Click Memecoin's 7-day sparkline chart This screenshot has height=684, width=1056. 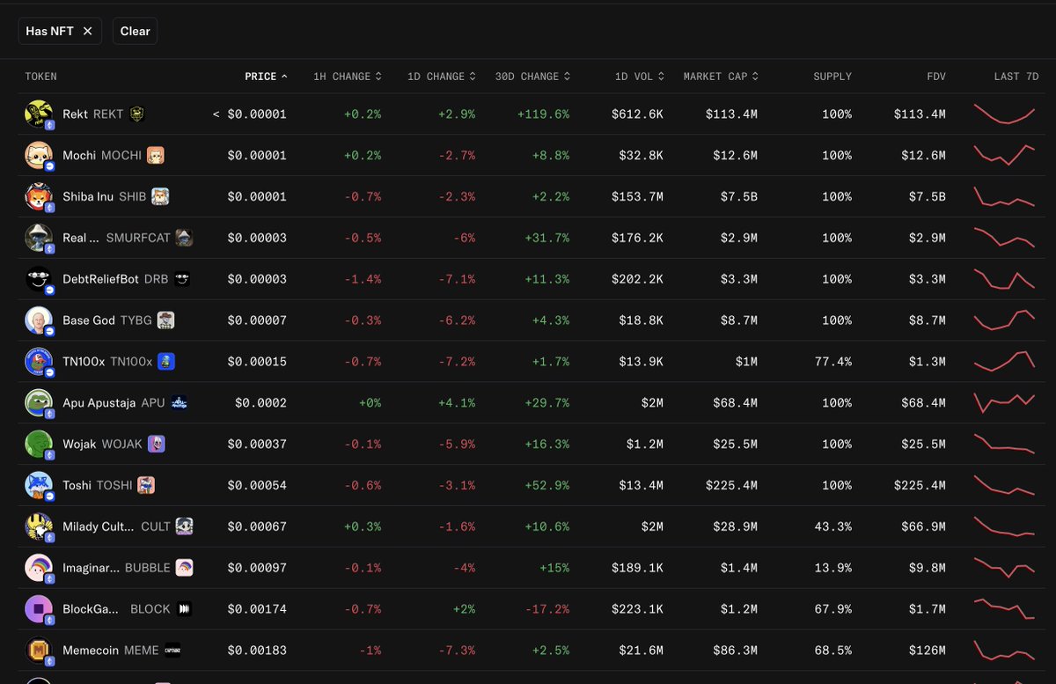pos(1004,651)
